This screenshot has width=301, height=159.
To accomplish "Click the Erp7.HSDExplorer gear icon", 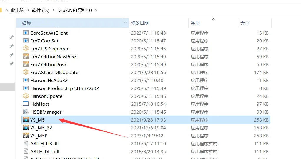I will coord(26,49).
